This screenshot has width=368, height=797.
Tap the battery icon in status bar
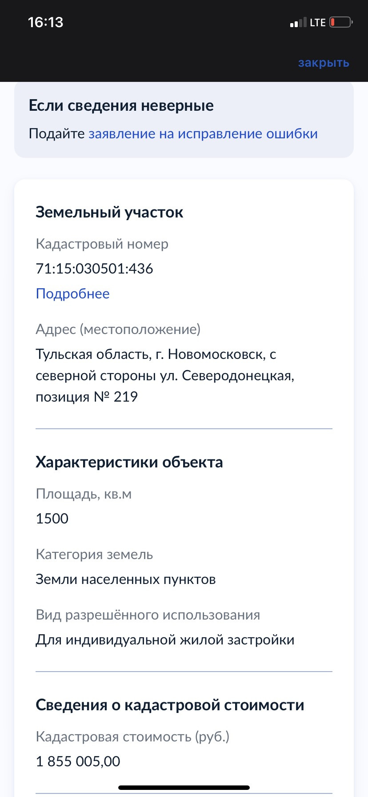341,22
